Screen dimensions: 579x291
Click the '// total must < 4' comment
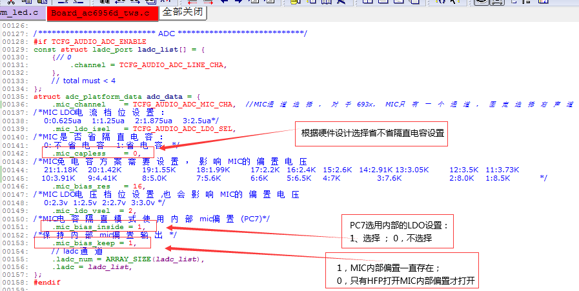[x=83, y=81]
